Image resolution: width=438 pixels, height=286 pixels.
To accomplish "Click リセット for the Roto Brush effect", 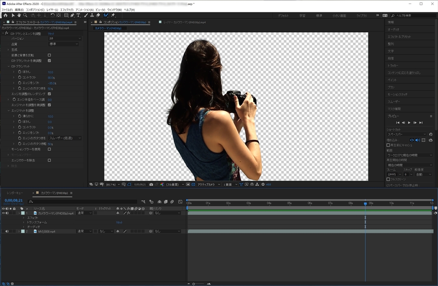I will 50,33.
